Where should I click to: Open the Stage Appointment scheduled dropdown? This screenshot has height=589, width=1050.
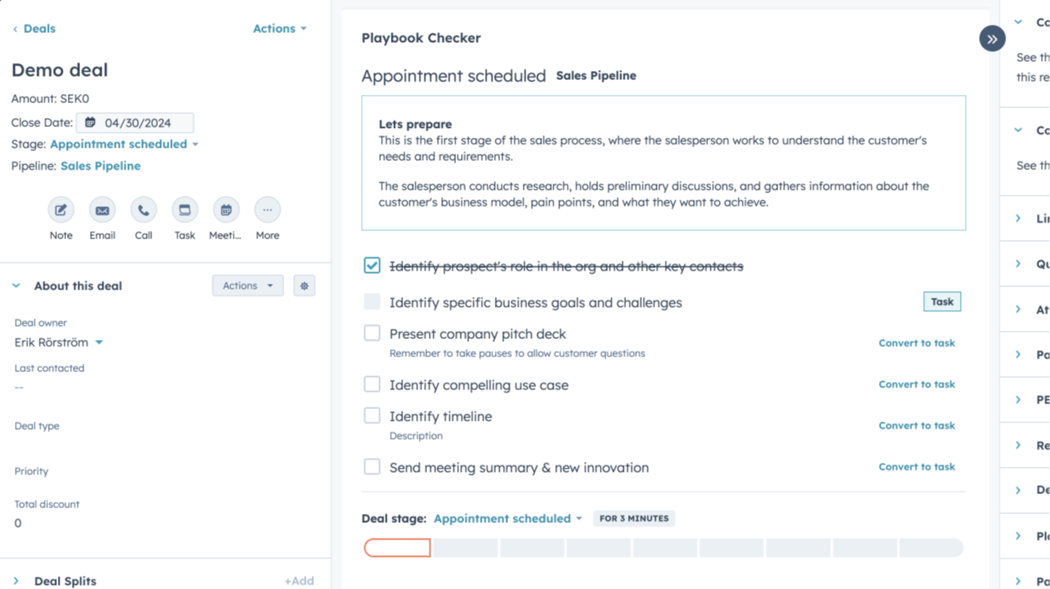coord(124,144)
